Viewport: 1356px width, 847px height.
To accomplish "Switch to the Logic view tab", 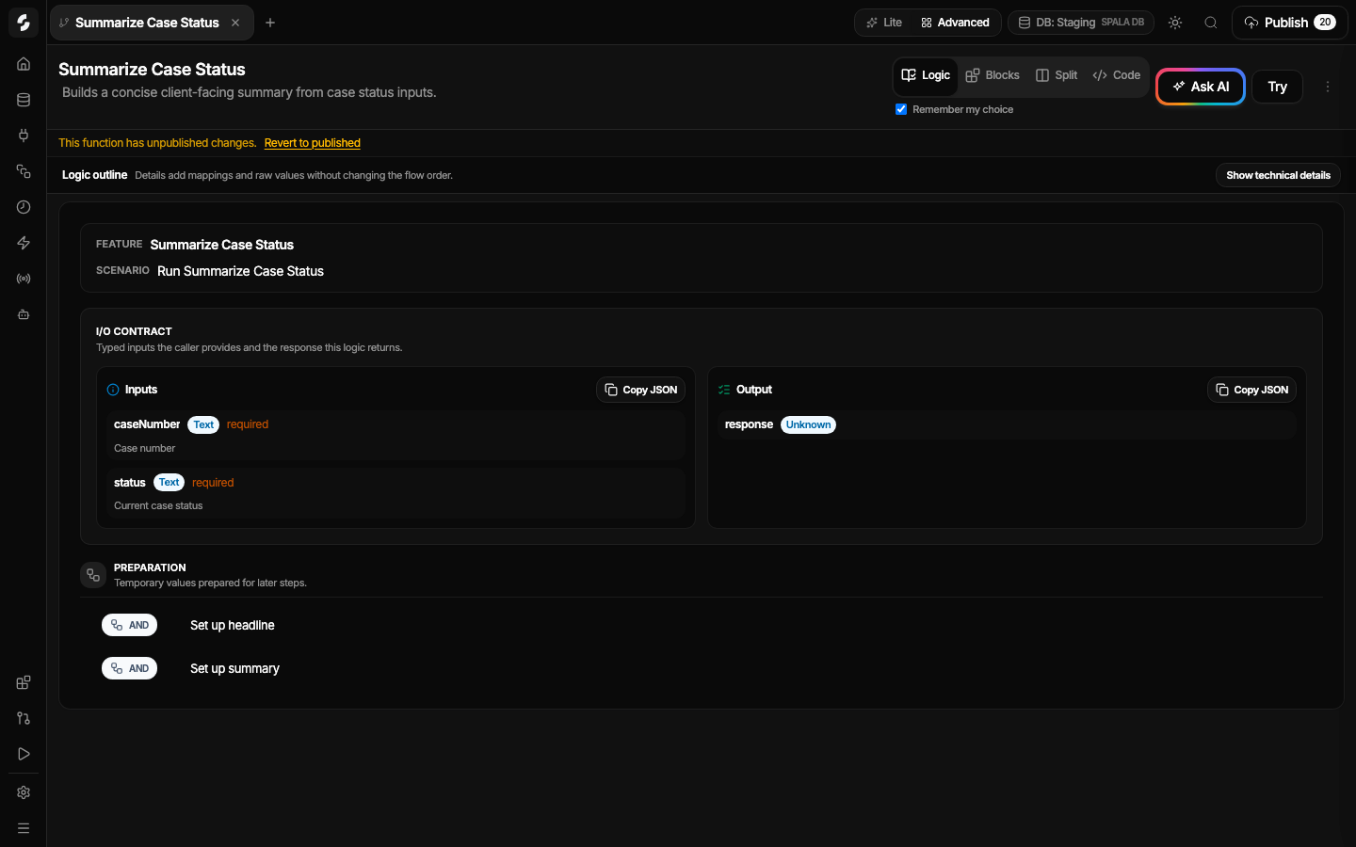I will point(926,75).
